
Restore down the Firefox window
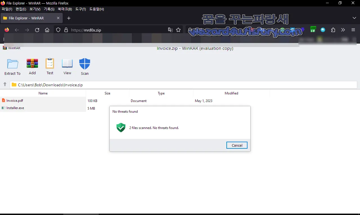point(340,3)
